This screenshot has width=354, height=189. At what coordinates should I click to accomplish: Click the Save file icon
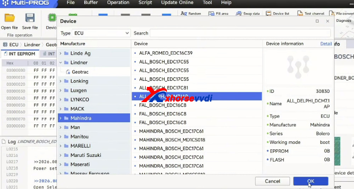coord(30,18)
